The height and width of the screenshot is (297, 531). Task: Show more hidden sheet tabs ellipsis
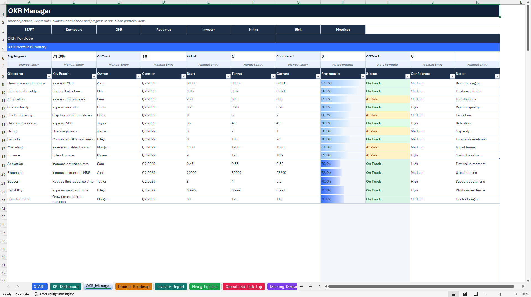[301, 287]
